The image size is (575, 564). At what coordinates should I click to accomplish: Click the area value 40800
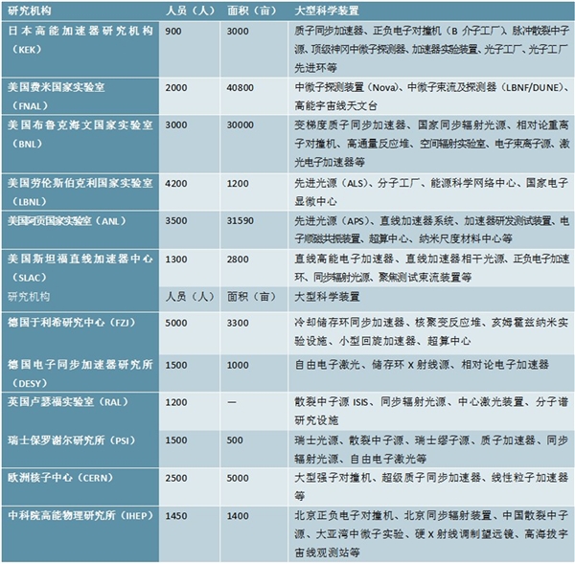coord(241,87)
